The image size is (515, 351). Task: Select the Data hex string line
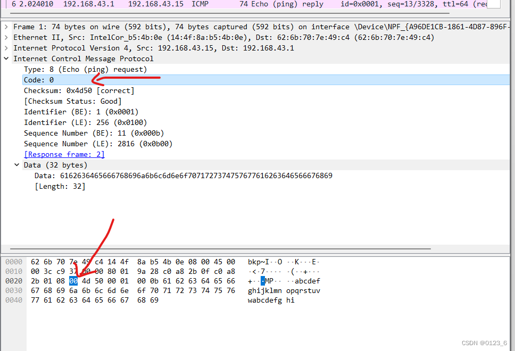(x=183, y=175)
